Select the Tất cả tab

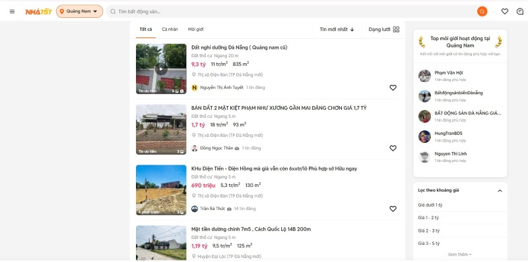(146, 30)
